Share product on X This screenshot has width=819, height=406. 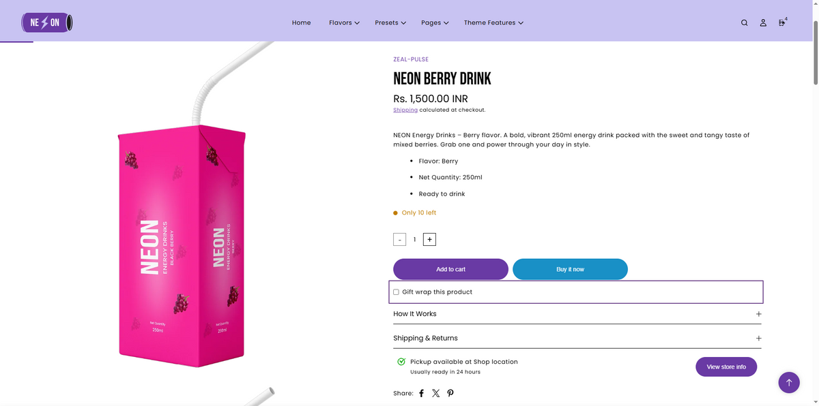pos(435,393)
